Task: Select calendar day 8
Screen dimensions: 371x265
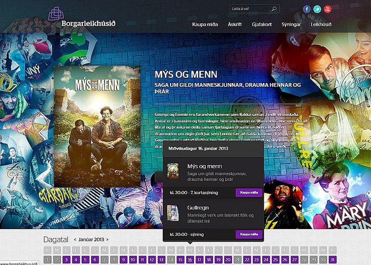Action: click(x=114, y=260)
